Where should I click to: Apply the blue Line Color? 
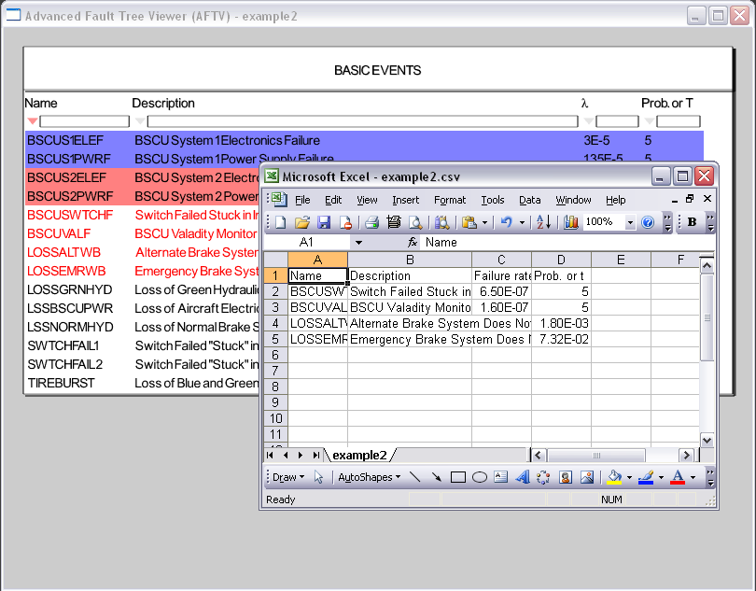pos(646,477)
